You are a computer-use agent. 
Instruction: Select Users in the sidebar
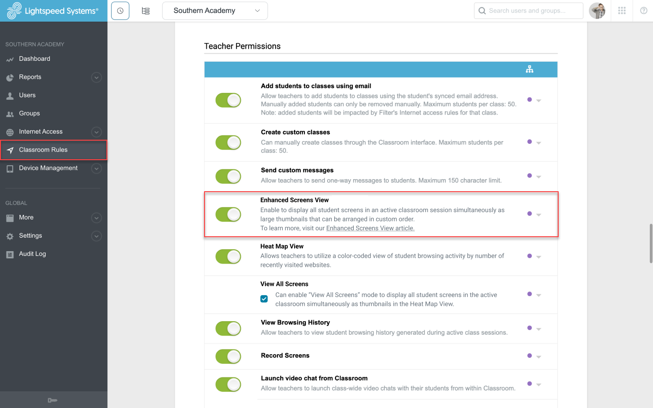tap(28, 95)
